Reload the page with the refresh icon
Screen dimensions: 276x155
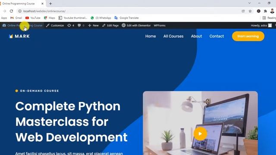[12, 11]
